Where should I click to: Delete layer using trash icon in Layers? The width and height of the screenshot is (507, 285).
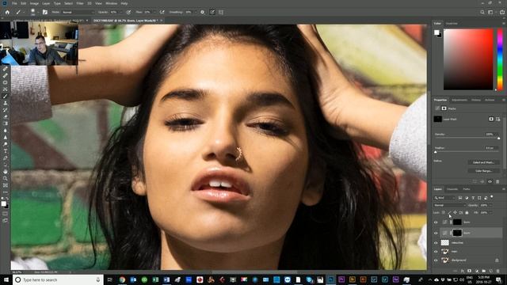pyautogui.click(x=498, y=271)
